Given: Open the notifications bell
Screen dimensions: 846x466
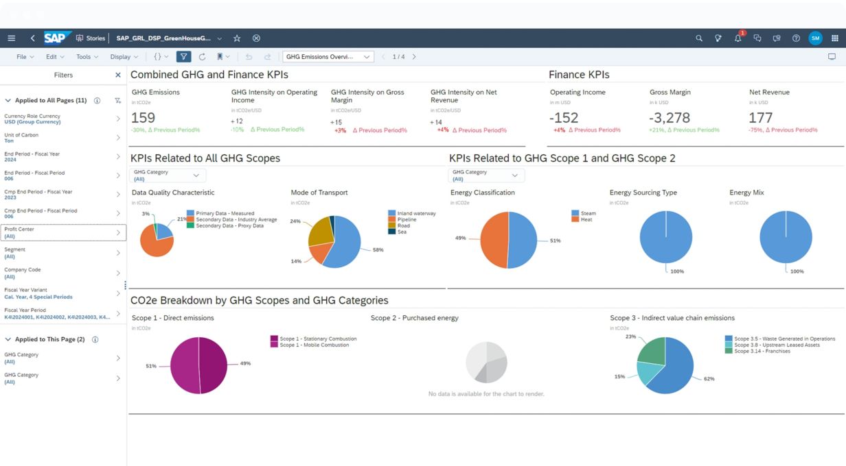Looking at the screenshot, I should point(738,38).
